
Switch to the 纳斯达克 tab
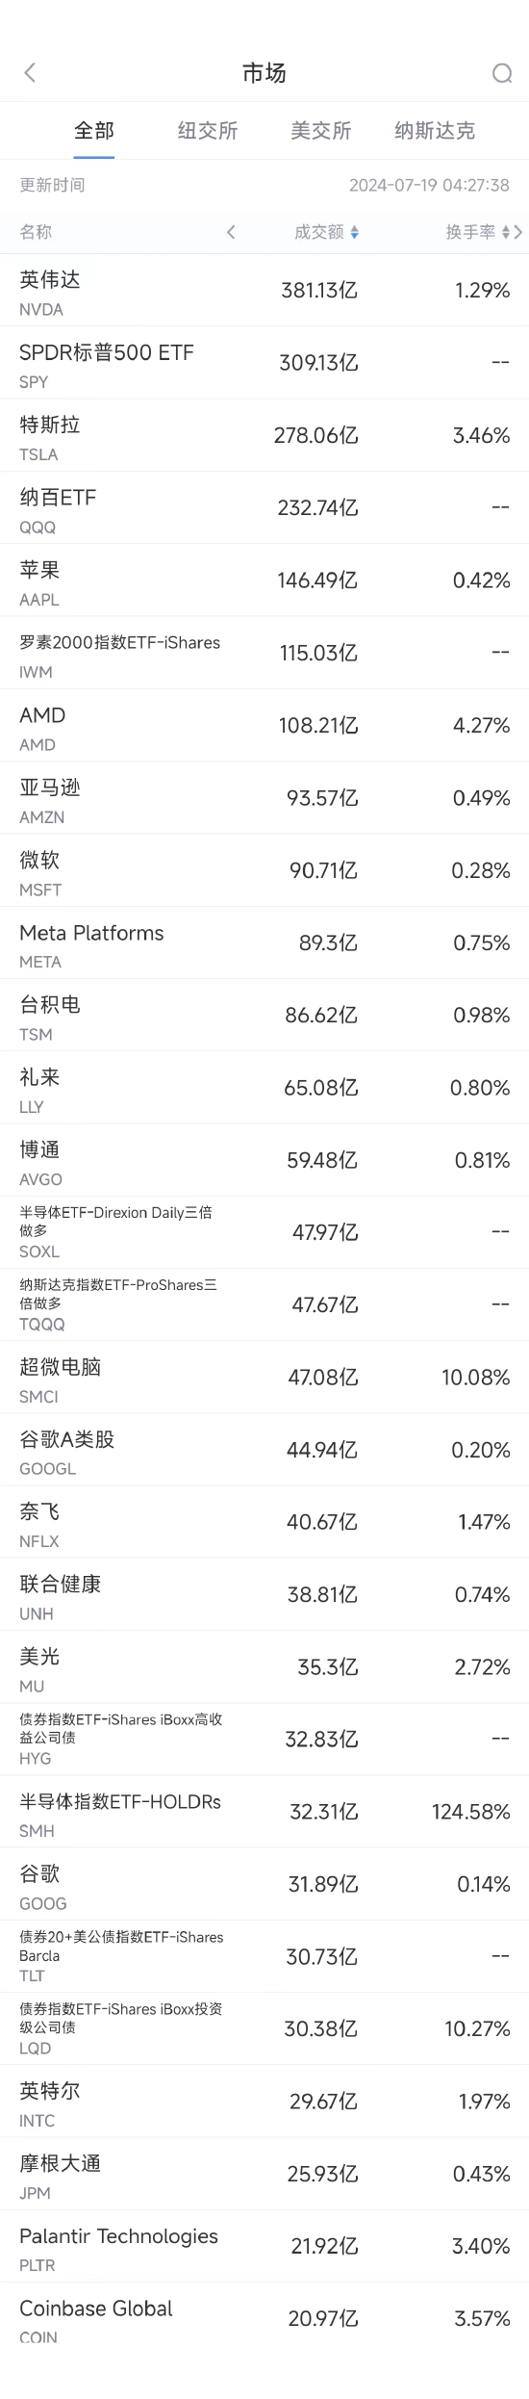[x=435, y=131]
